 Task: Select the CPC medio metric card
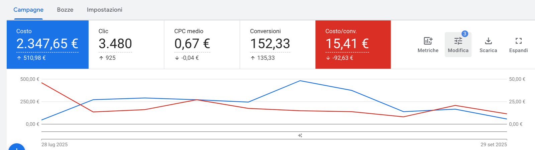[202, 45]
